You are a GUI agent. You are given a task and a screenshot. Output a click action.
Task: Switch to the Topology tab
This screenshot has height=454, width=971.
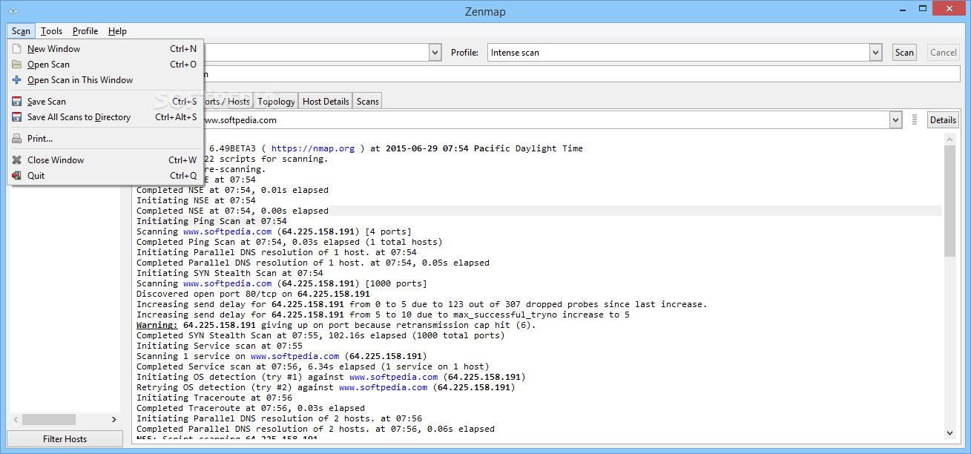[275, 101]
